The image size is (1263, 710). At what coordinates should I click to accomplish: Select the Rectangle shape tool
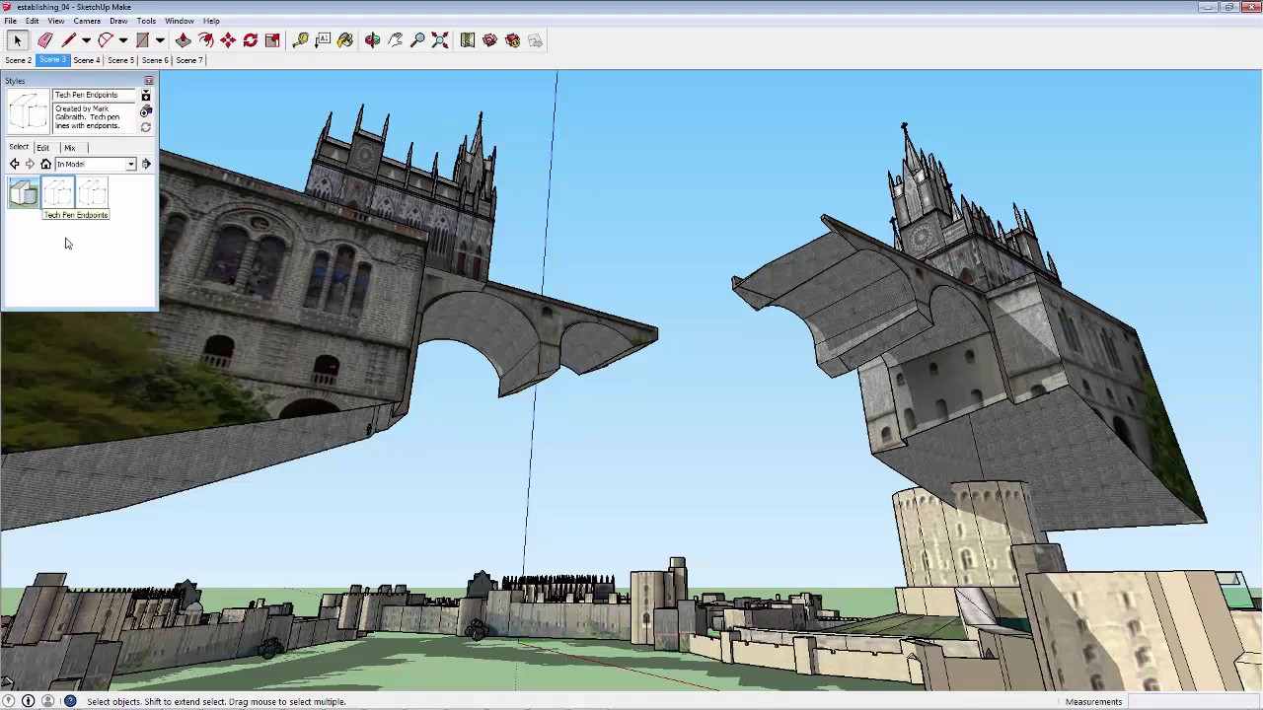pyautogui.click(x=142, y=40)
